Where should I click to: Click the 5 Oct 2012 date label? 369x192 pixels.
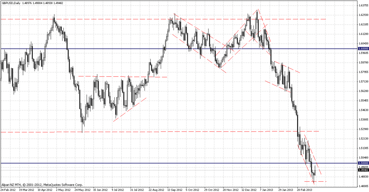[x=192, y=190]
